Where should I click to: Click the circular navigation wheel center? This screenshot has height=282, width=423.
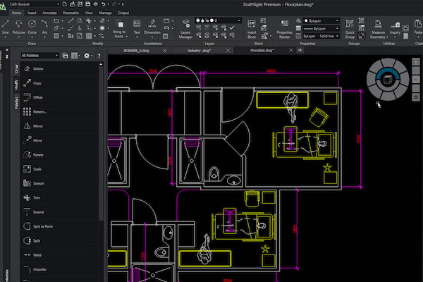tap(386, 78)
